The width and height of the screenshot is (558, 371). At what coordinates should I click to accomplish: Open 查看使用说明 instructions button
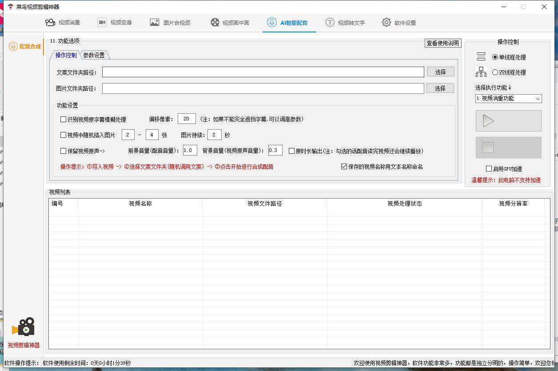[442, 43]
